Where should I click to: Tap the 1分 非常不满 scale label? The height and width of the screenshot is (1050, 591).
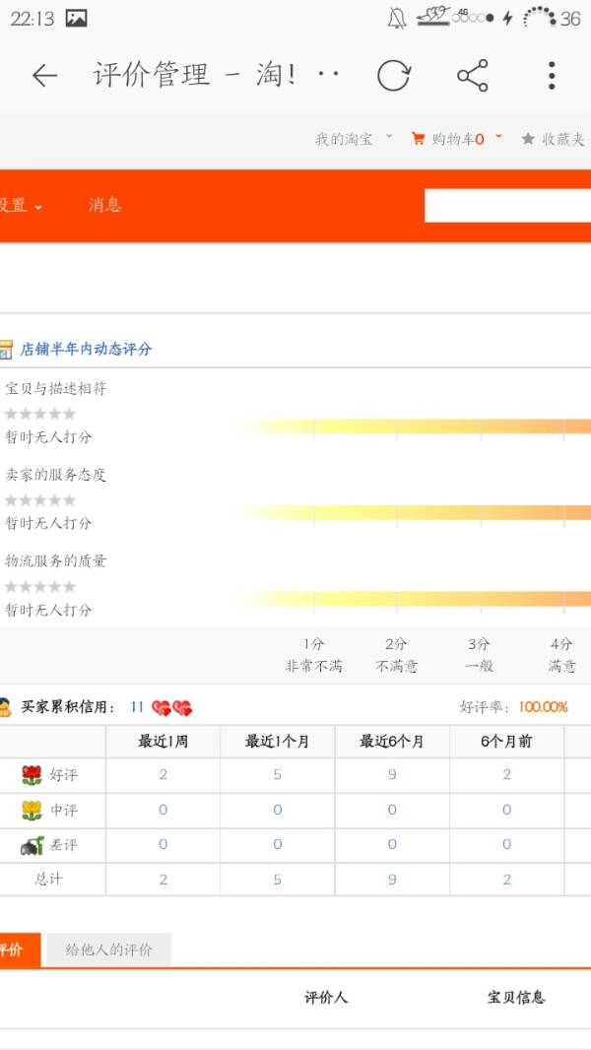[313, 655]
